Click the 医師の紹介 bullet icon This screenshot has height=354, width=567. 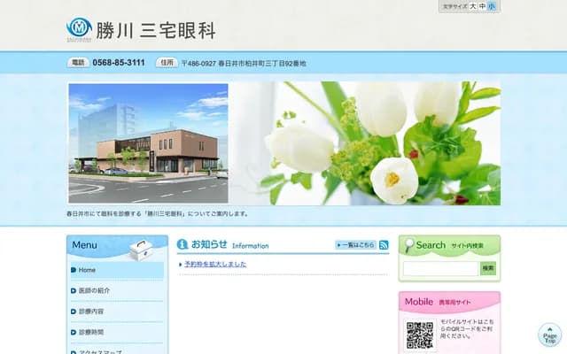(74, 291)
